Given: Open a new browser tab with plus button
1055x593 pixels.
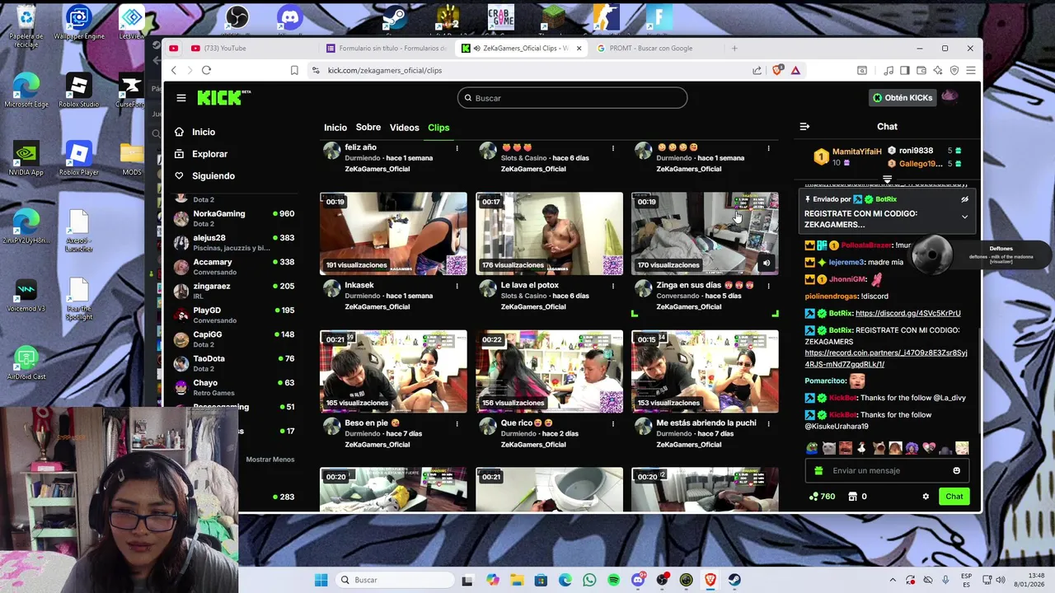Looking at the screenshot, I should click(x=734, y=48).
